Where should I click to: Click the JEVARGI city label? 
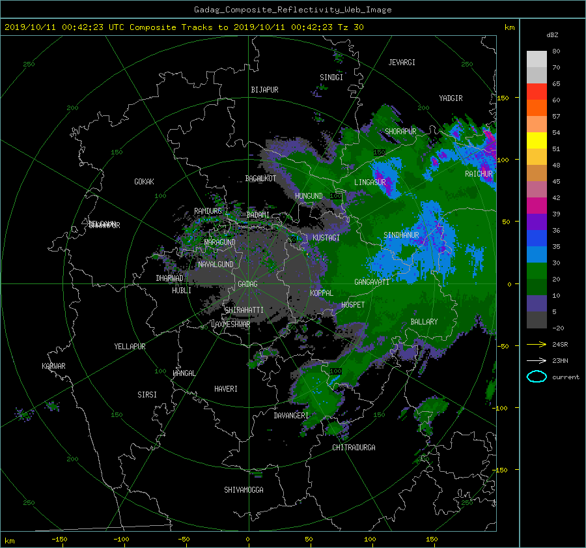pyautogui.click(x=402, y=63)
